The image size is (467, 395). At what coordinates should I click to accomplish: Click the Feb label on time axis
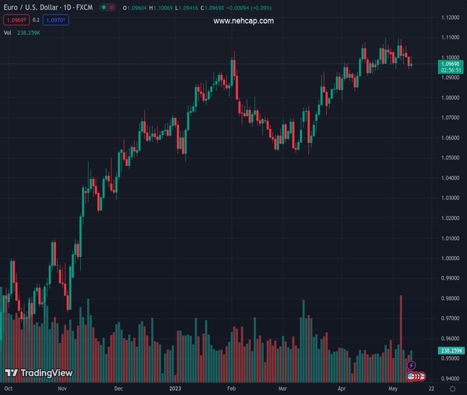click(x=232, y=389)
